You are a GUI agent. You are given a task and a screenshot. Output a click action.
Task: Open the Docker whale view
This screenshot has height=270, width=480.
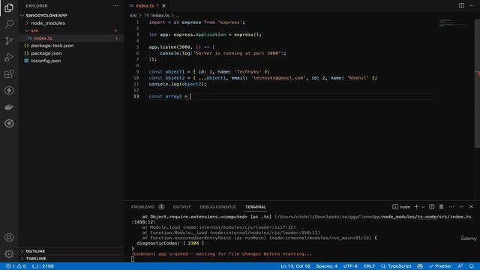pos(9,106)
